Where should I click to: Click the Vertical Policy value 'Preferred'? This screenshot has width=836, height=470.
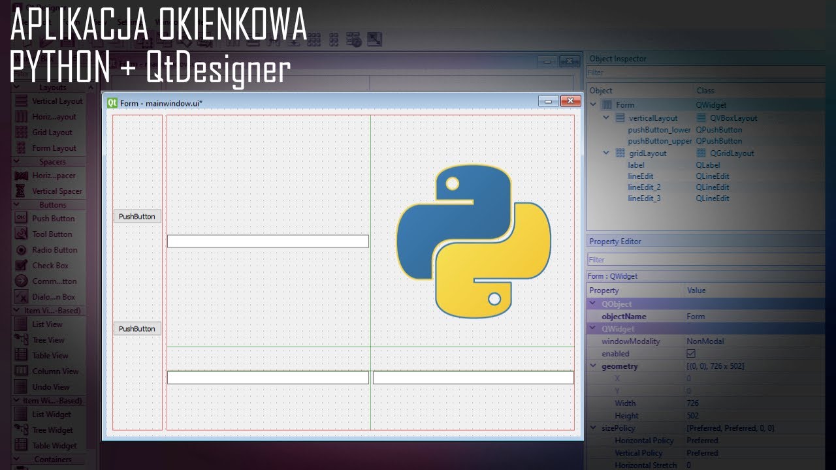click(x=702, y=453)
